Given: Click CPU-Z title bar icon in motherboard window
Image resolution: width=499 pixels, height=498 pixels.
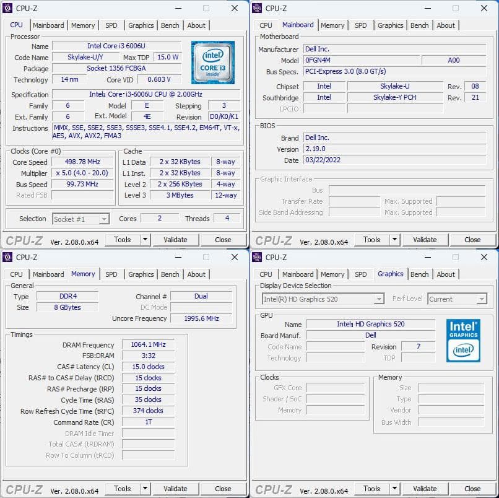Looking at the screenshot, I should coord(258,8).
